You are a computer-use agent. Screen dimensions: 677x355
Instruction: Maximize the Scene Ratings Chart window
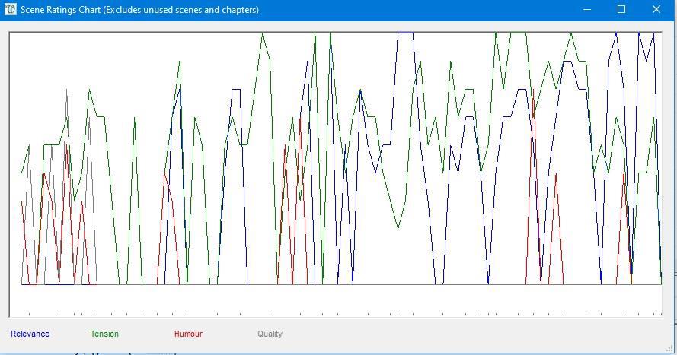(621, 10)
